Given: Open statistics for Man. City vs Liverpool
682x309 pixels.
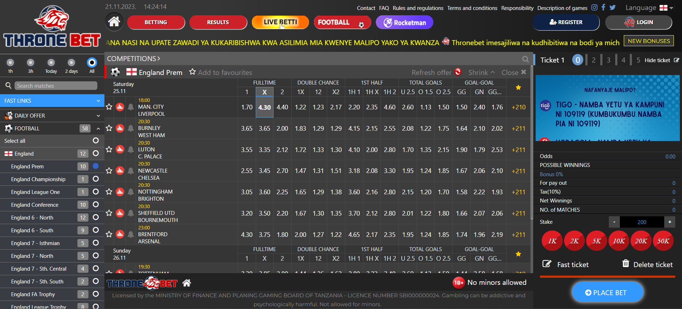Looking at the screenshot, I should 120,107.
